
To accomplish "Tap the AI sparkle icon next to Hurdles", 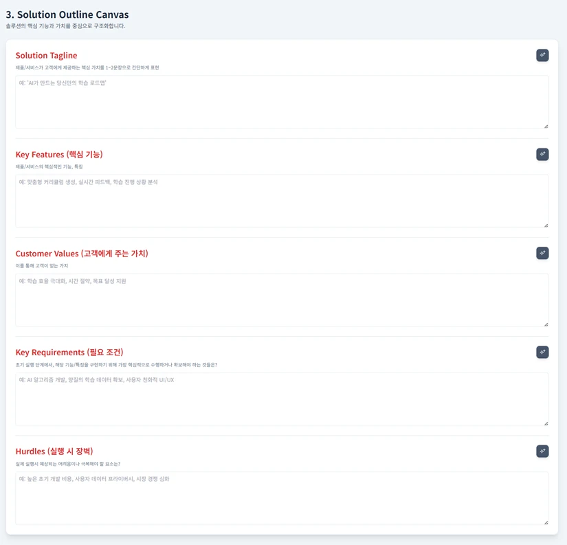I will point(542,451).
